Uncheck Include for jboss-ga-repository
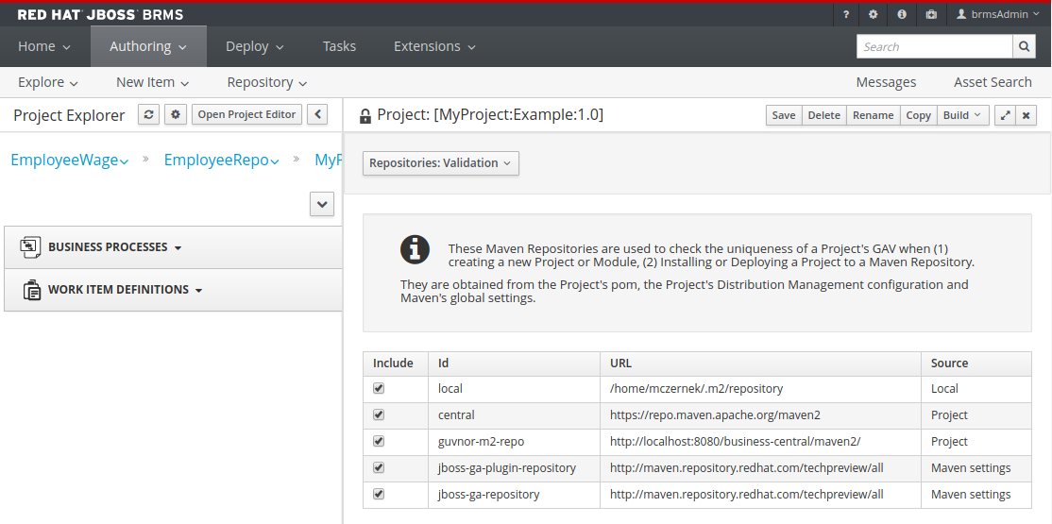 click(x=379, y=494)
